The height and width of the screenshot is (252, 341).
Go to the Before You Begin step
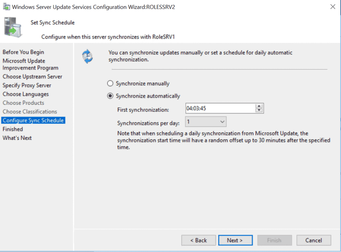[23, 52]
